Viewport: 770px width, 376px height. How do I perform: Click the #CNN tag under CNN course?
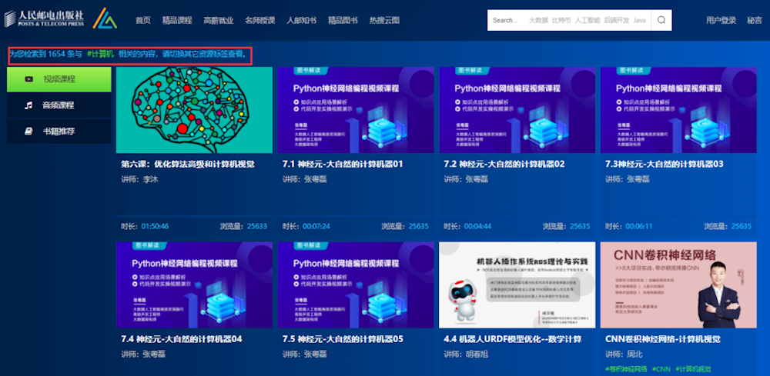click(x=660, y=370)
